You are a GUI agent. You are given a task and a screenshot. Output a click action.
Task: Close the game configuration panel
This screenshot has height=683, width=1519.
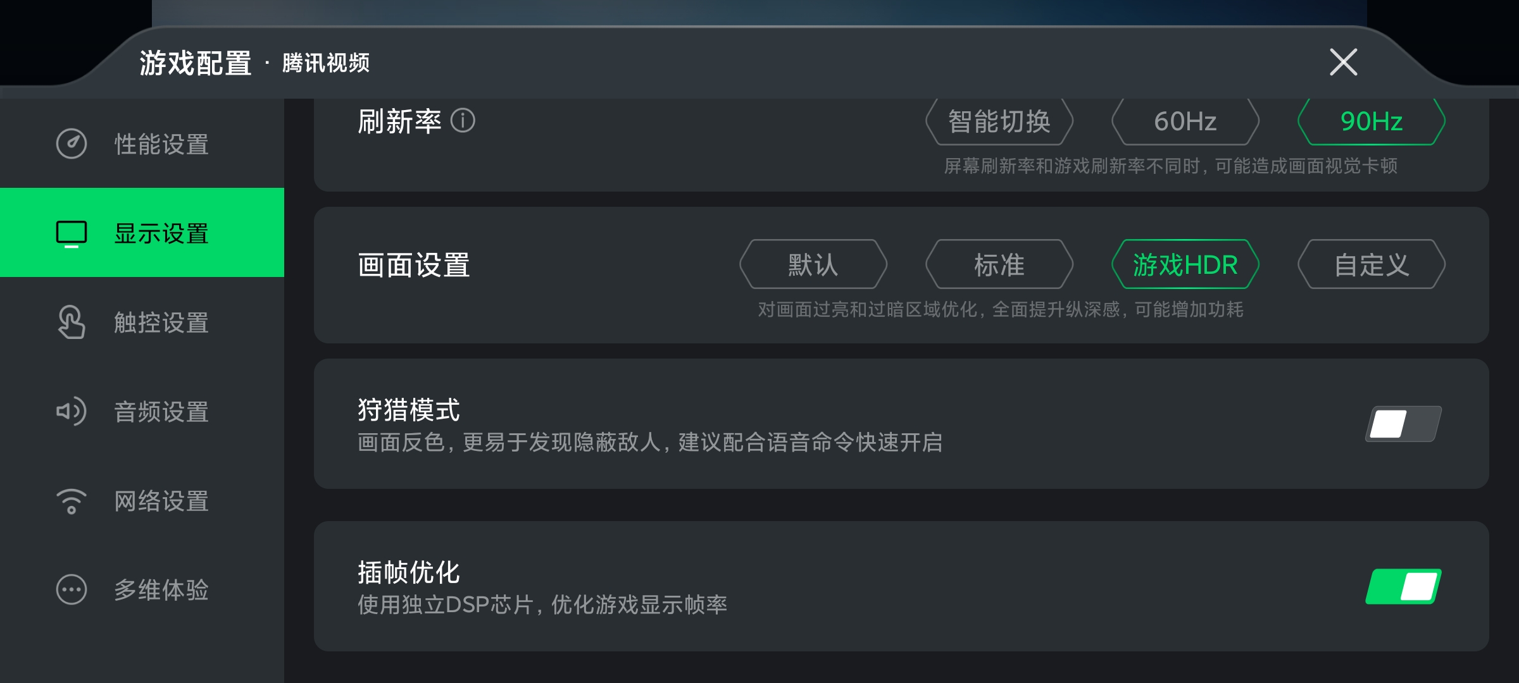pyautogui.click(x=1343, y=62)
